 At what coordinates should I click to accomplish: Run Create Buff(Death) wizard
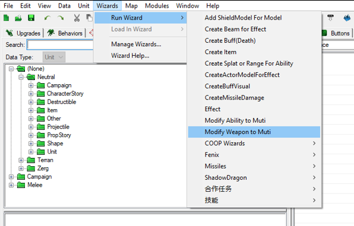coord(254,40)
